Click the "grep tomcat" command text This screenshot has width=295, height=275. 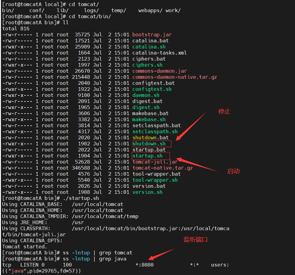pos(116,253)
